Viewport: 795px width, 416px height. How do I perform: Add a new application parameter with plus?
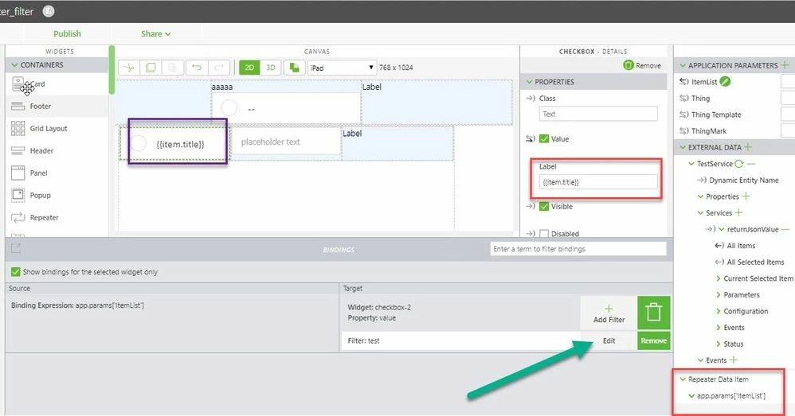(785, 65)
